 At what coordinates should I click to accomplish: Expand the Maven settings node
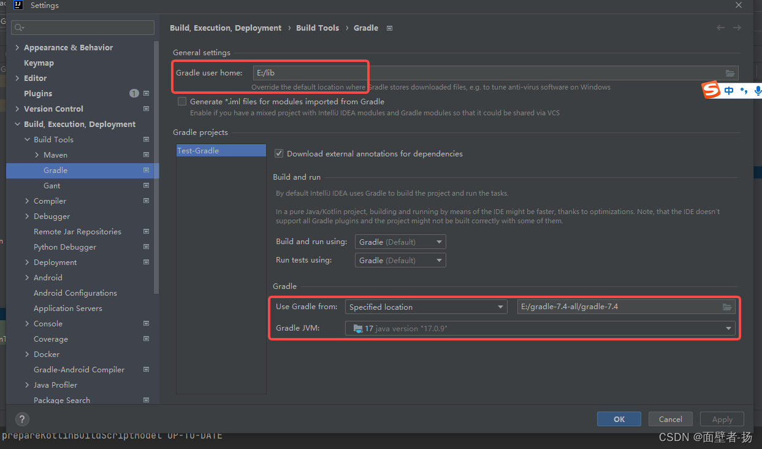point(37,155)
